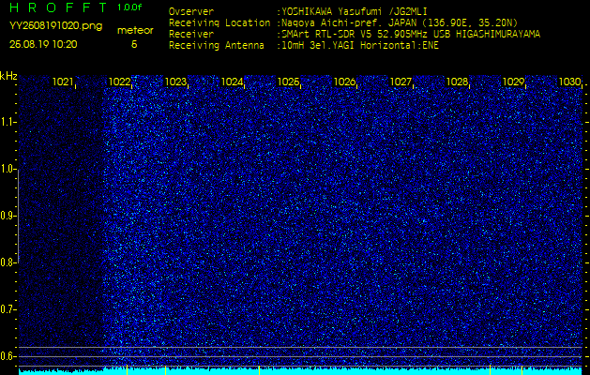Viewport: 590px width, 375px height.
Task: Click the 1.0 frequency axis label
Action: pos(7,169)
